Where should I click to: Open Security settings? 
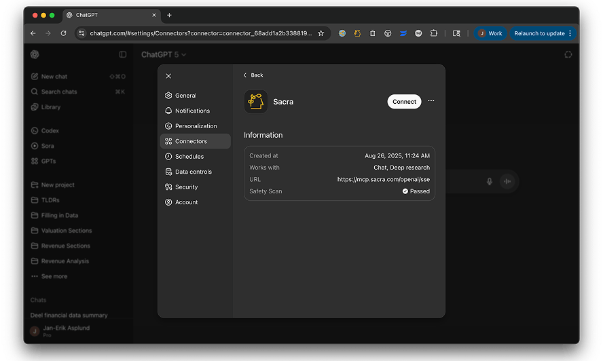click(x=196, y=187)
